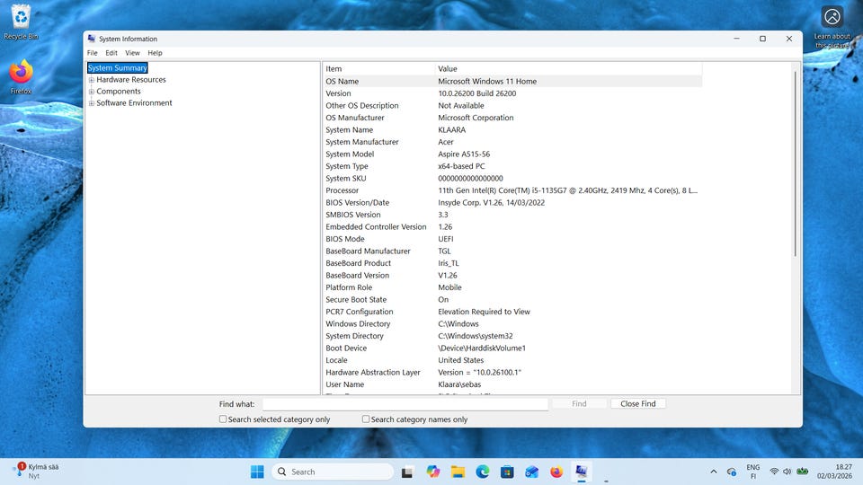Expand the Components tree node

tap(92, 92)
